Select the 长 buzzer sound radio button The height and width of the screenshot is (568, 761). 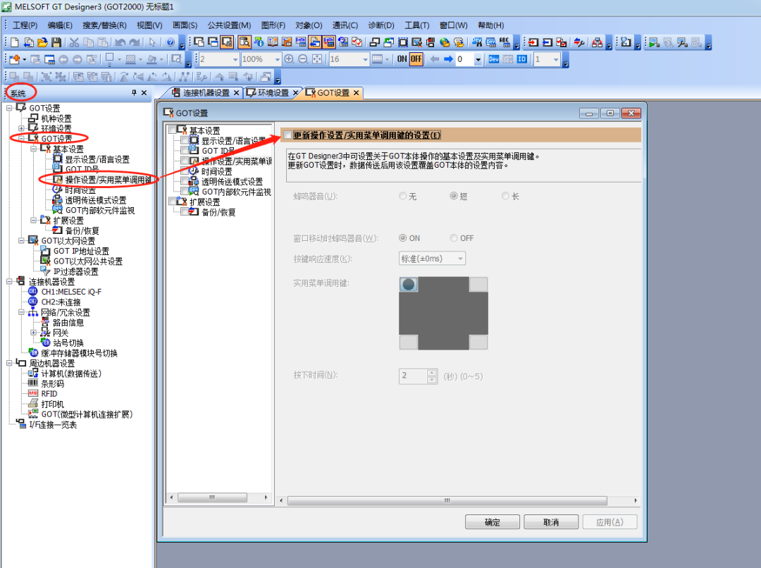coord(505,196)
